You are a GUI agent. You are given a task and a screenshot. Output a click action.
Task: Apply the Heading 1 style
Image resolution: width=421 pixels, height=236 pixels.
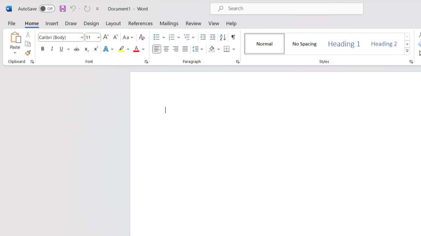344,44
